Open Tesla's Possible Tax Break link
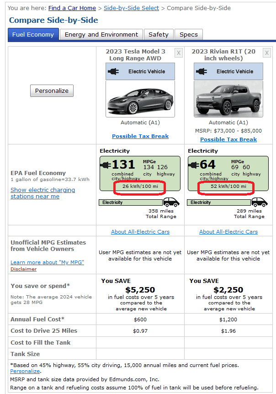Image resolution: width=276 pixels, height=394 pixels. coord(140,136)
